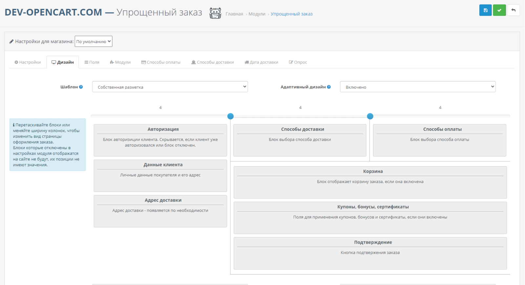The image size is (525, 285).
Task: Open the Способы доставки tab
Action: (213, 62)
